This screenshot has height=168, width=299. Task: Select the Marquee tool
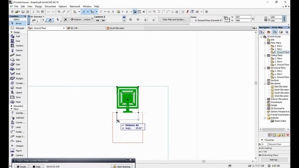pyautogui.click(x=18, y=28)
